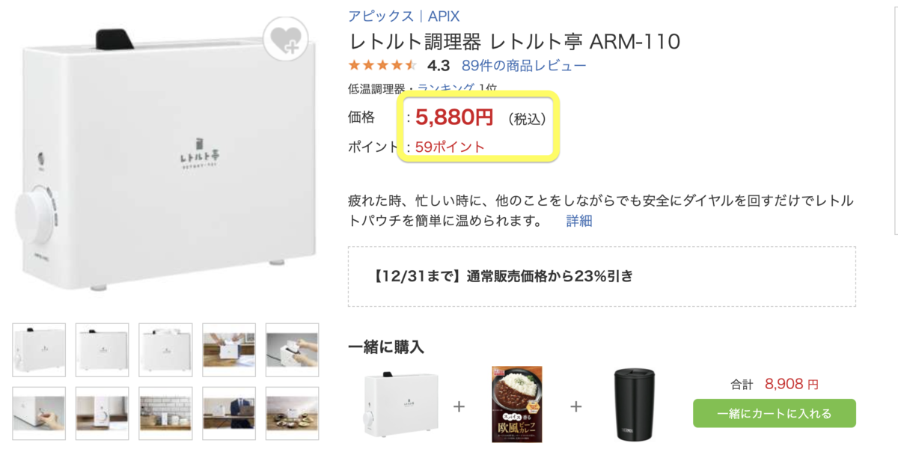Open the ランキング link under ratings
Image resolution: width=898 pixels, height=449 pixels.
(x=446, y=88)
